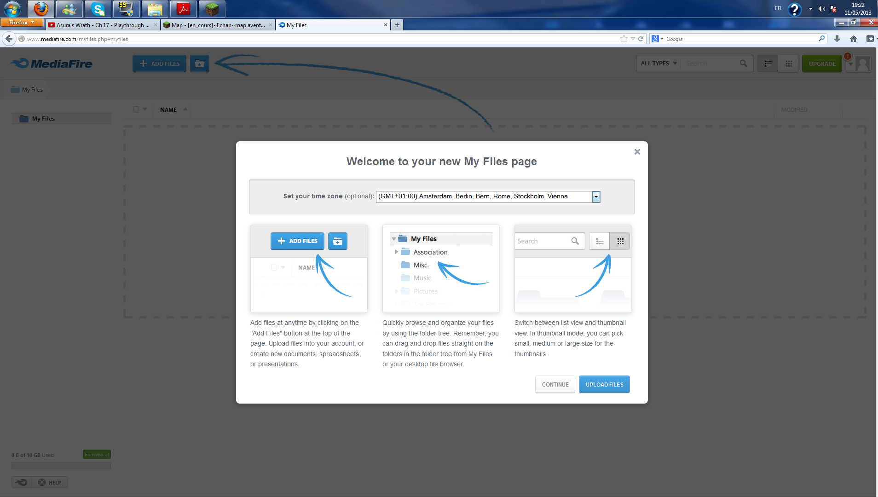The height and width of the screenshot is (497, 878).
Task: Switch to the Map Echap browser tab
Action: tap(218, 25)
